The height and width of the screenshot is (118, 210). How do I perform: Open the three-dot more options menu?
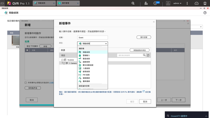[187, 3]
